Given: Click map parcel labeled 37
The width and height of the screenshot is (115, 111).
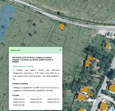Looking at the screenshot, I should [88, 12].
